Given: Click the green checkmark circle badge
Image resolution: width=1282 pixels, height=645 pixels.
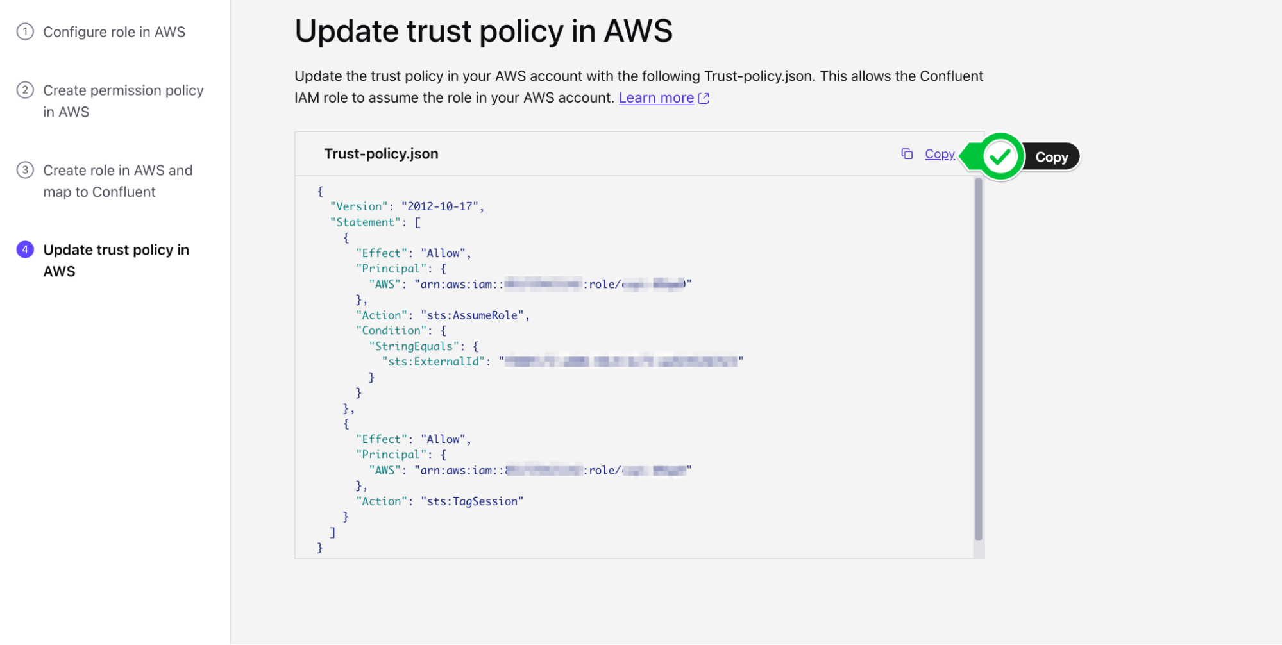Looking at the screenshot, I should 1000,156.
